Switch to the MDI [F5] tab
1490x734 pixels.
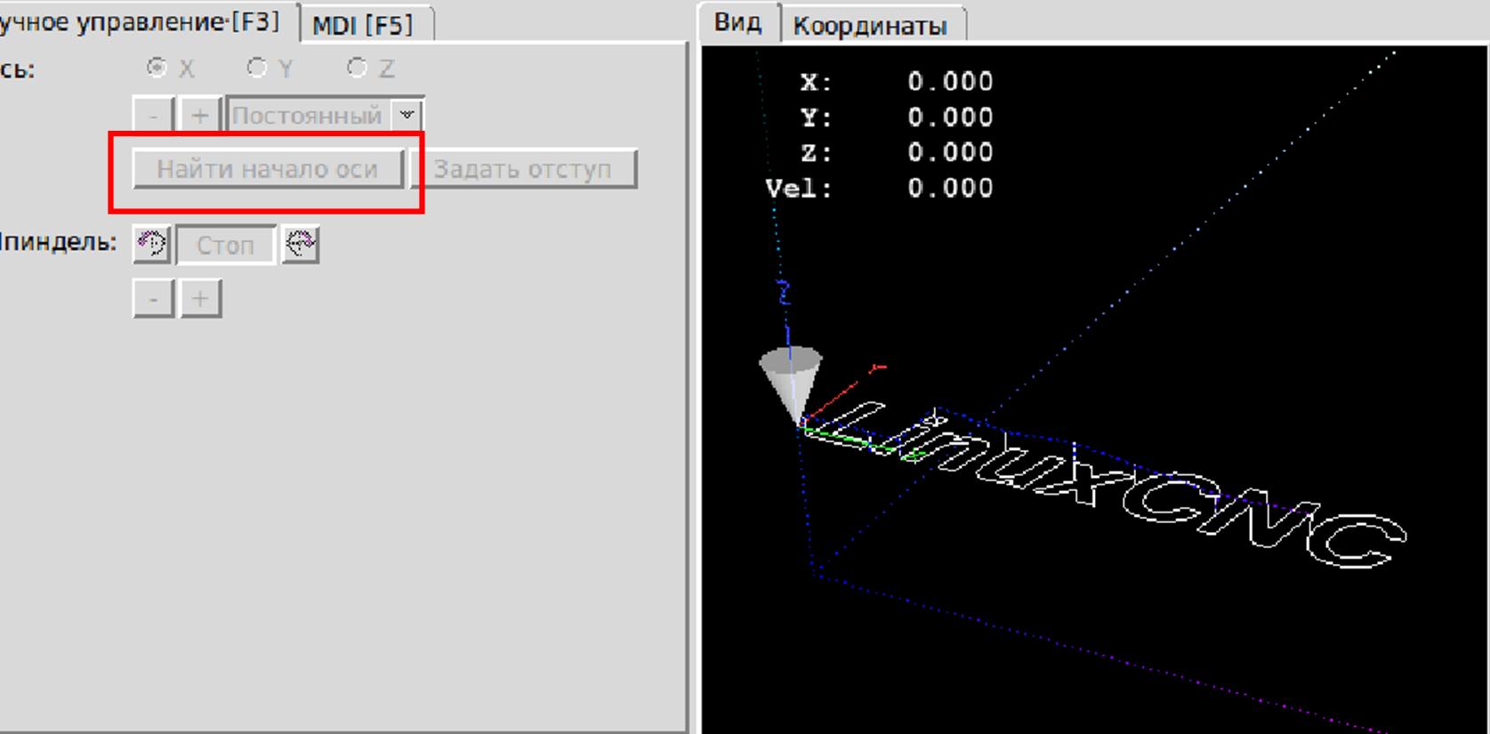(363, 25)
